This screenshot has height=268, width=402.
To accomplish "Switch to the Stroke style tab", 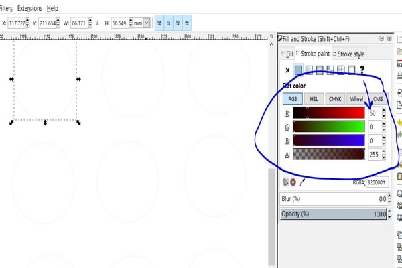I will point(349,54).
